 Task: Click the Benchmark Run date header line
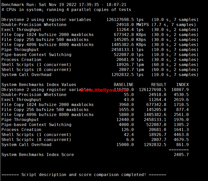coord(64,4)
